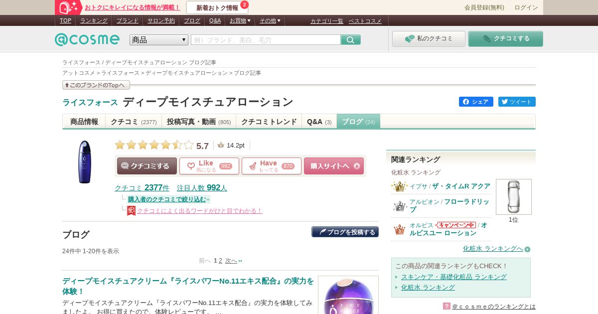The height and width of the screenshot is (314, 598).
Task: Open カテゴリ一覧 link
Action: pyautogui.click(x=327, y=21)
